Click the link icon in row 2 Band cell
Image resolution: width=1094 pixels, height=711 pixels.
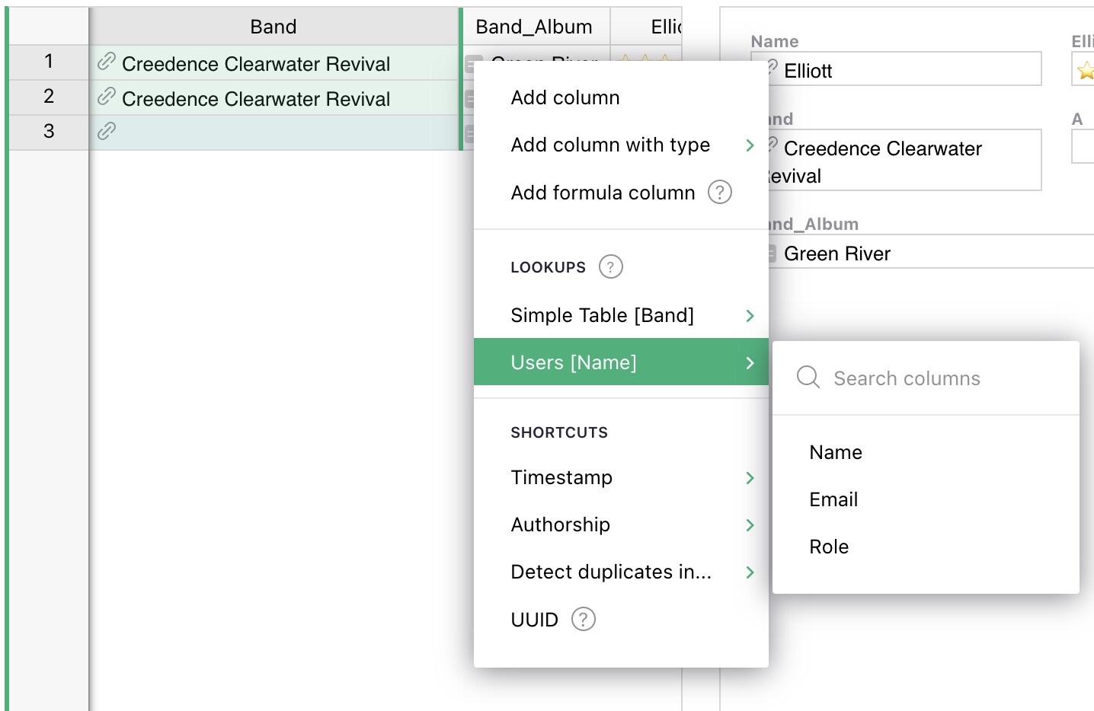pos(107,97)
